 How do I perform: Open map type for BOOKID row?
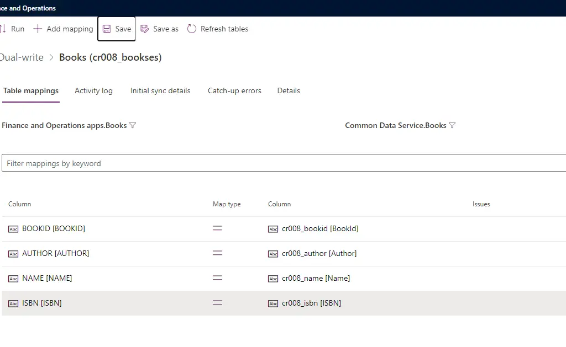click(217, 228)
